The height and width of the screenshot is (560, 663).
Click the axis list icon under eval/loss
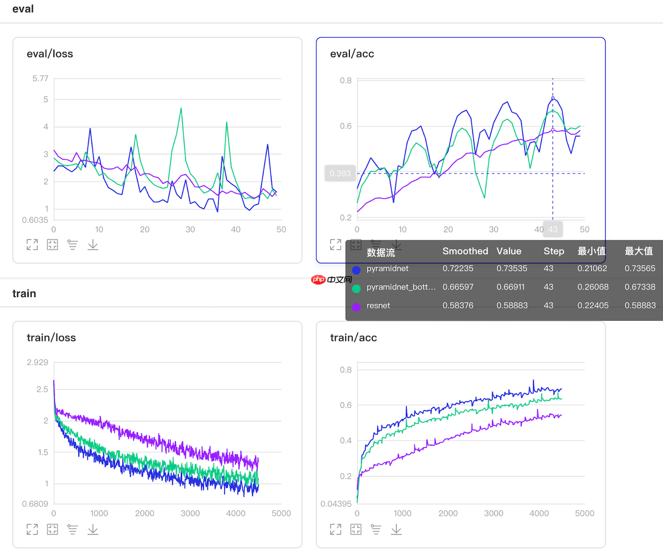(x=73, y=245)
